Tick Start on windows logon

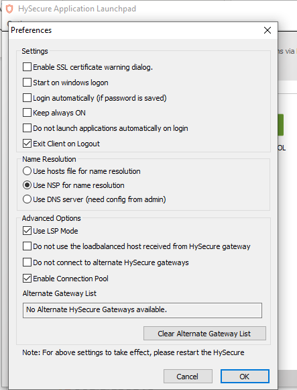point(27,83)
